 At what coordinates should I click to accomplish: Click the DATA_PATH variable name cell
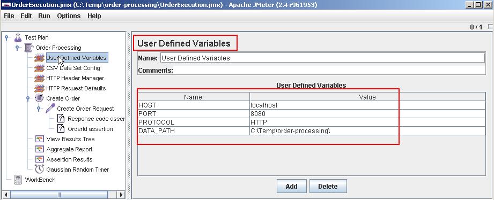pos(194,130)
